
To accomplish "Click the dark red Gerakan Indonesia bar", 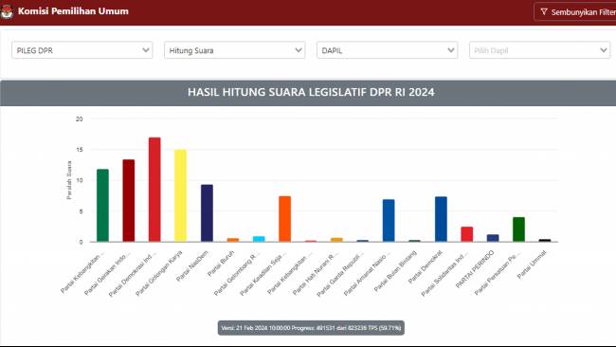I will (x=129, y=200).
